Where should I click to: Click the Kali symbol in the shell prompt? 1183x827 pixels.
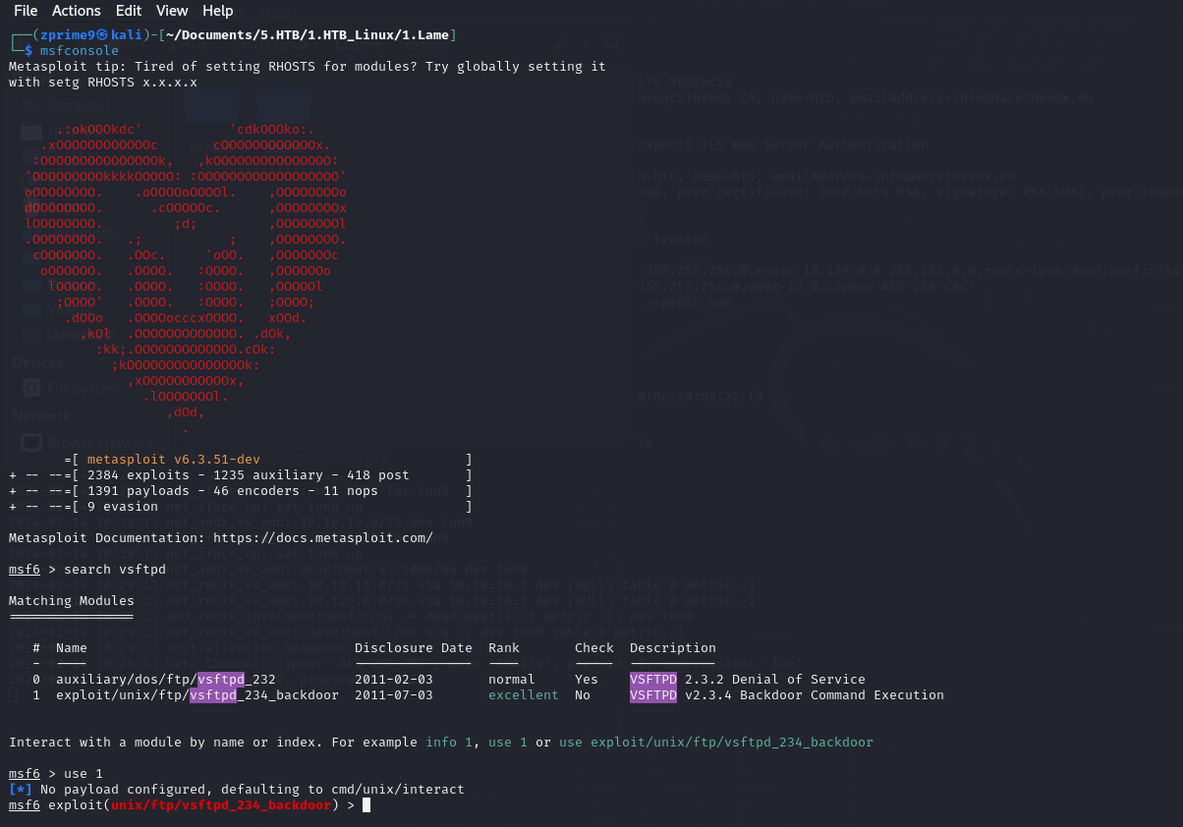(101, 35)
